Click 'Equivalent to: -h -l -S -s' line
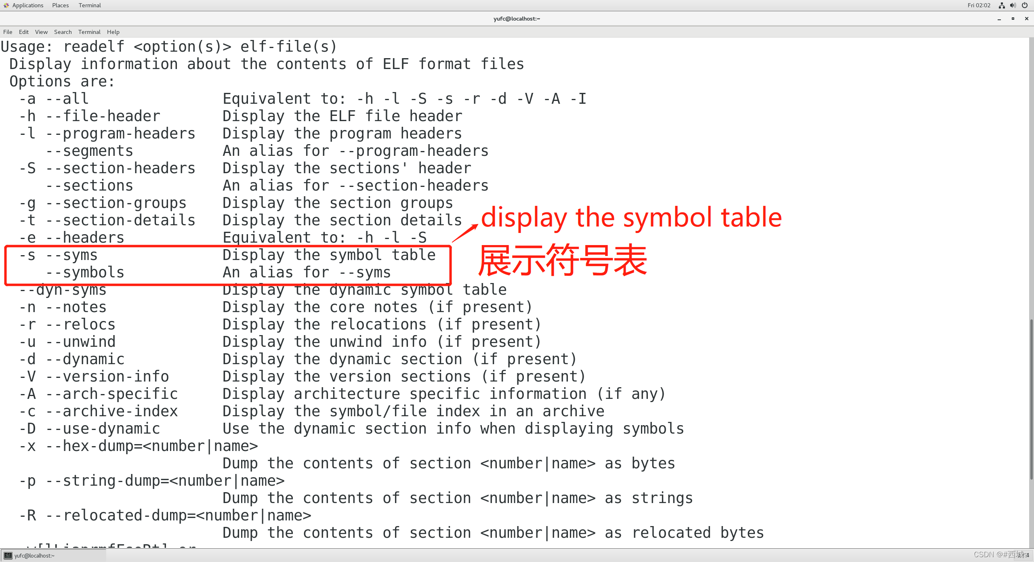 405,99
